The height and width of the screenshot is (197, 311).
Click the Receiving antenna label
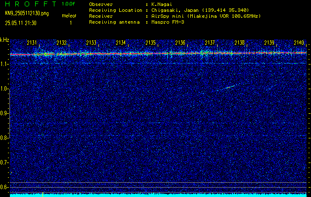coord(114,22)
